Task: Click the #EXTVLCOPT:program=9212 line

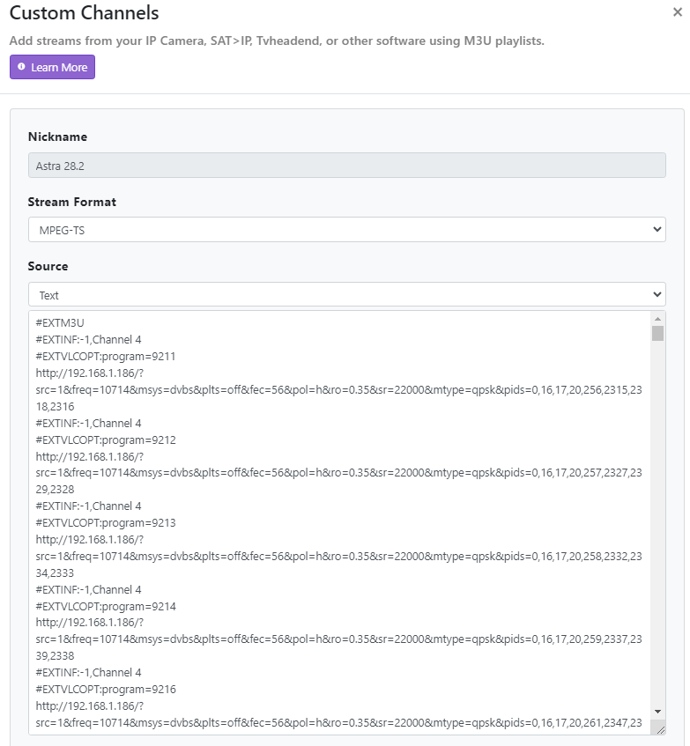Action: [106, 439]
